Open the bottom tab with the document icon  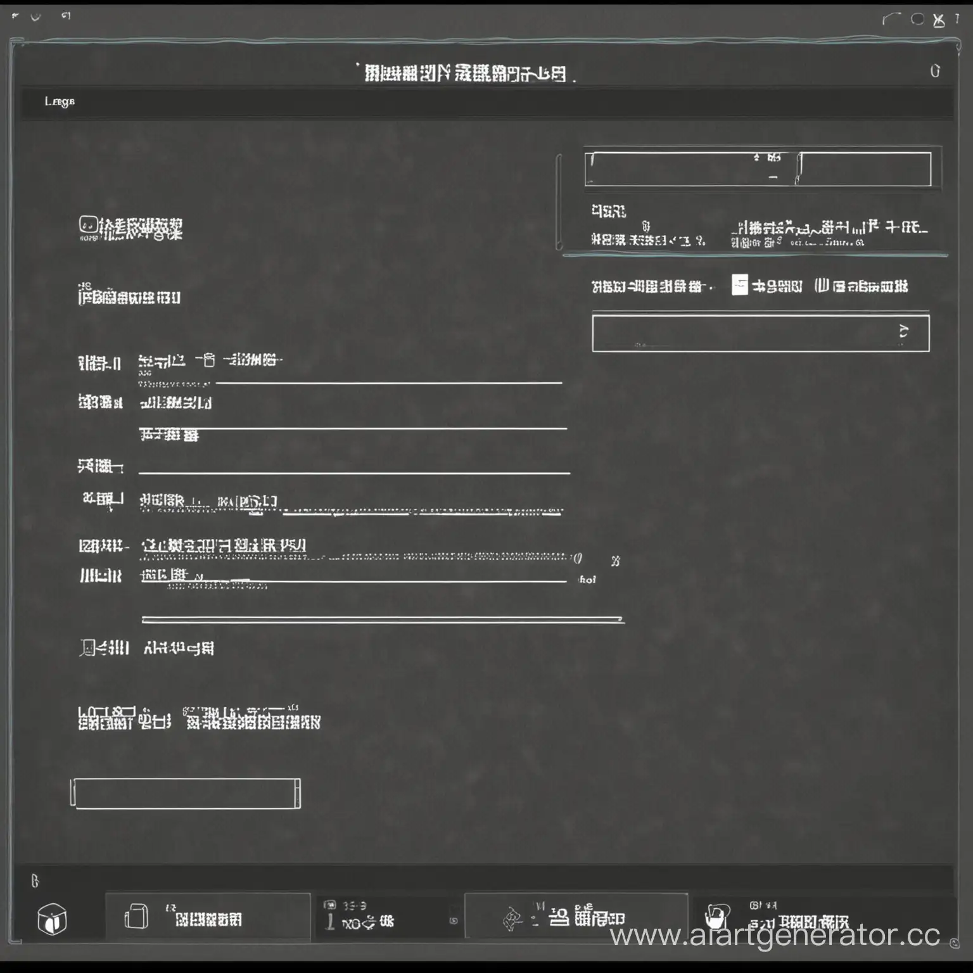(x=208, y=917)
